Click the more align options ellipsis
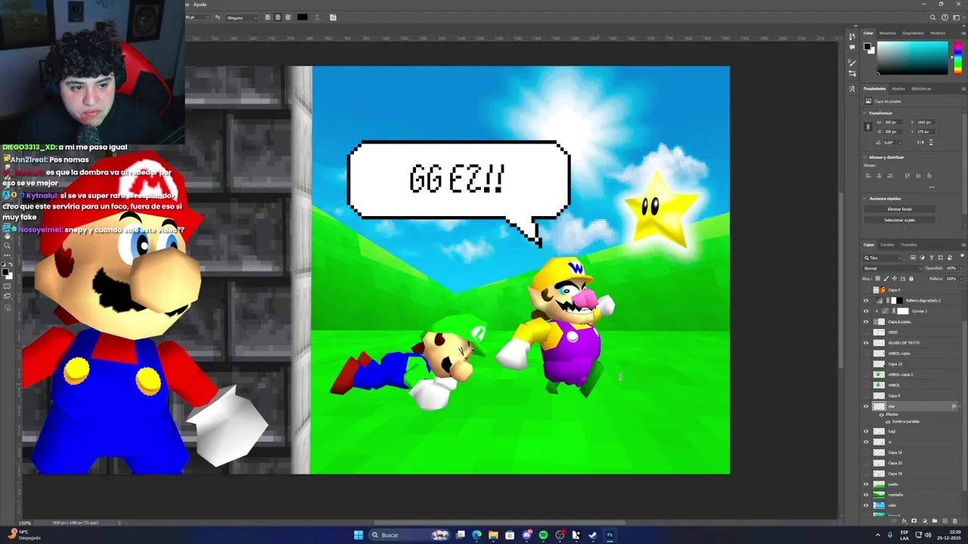Image resolution: width=968 pixels, height=544 pixels. point(932,187)
